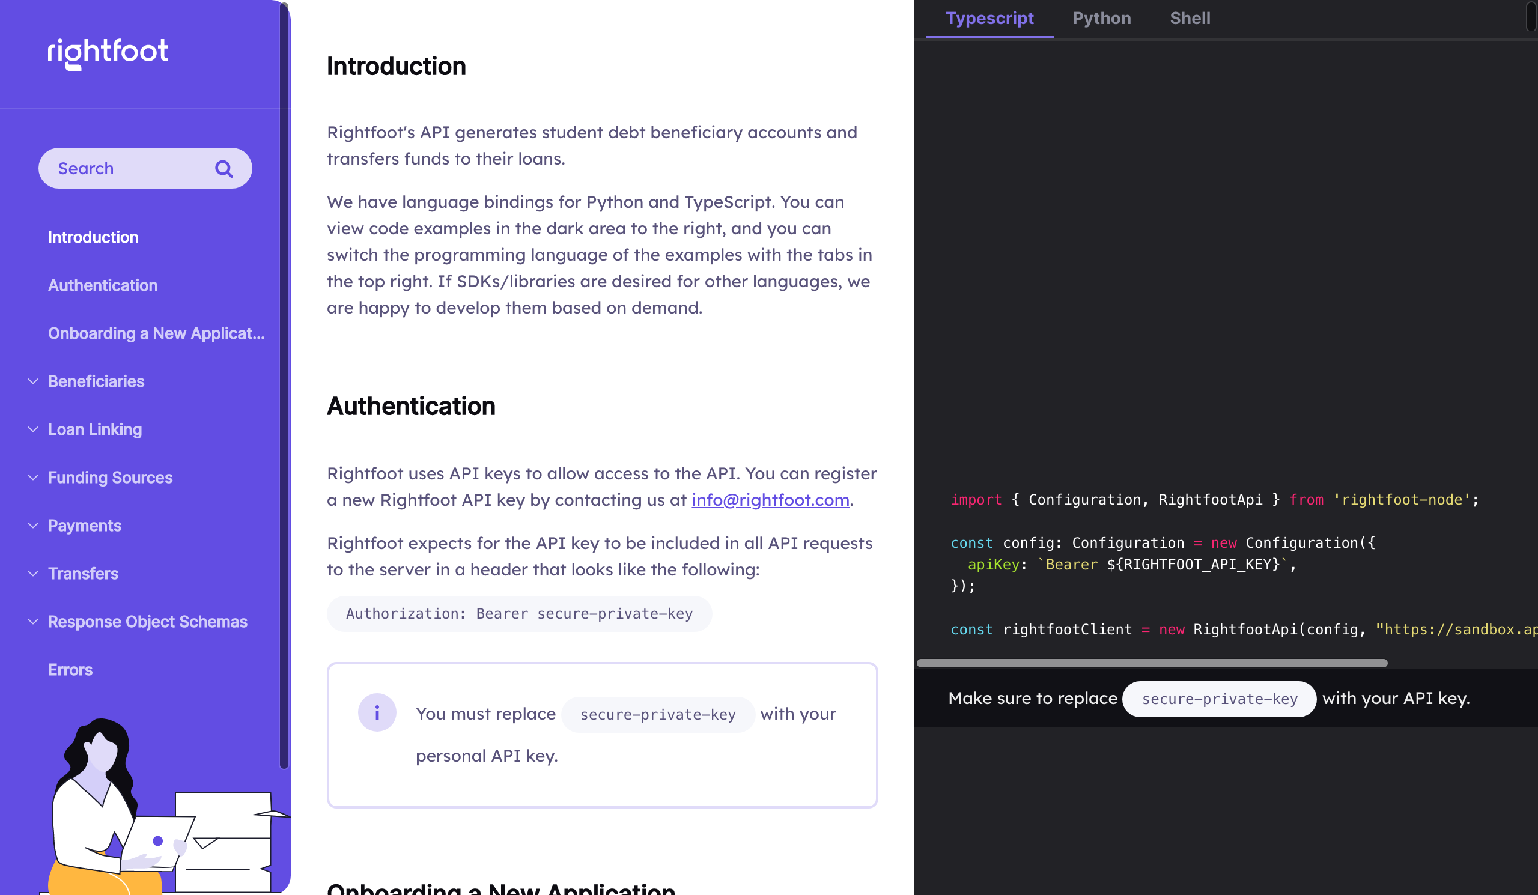Click secure-private-key chip in dark panel
1538x895 pixels.
point(1219,699)
